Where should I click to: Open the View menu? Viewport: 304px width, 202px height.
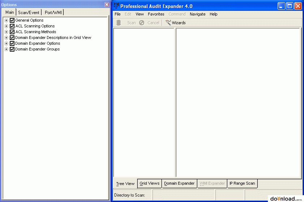click(x=140, y=14)
